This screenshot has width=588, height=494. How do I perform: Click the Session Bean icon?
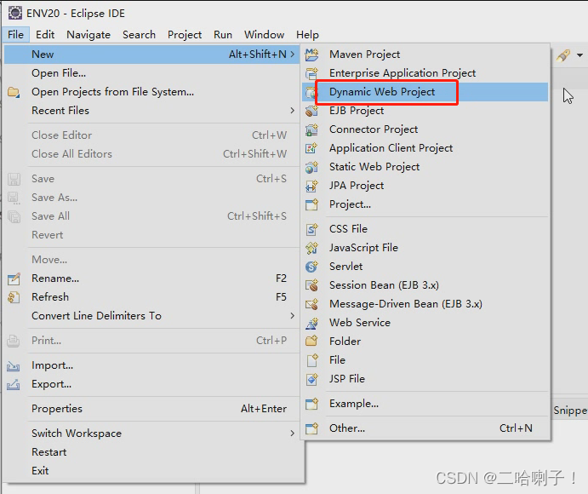(311, 285)
